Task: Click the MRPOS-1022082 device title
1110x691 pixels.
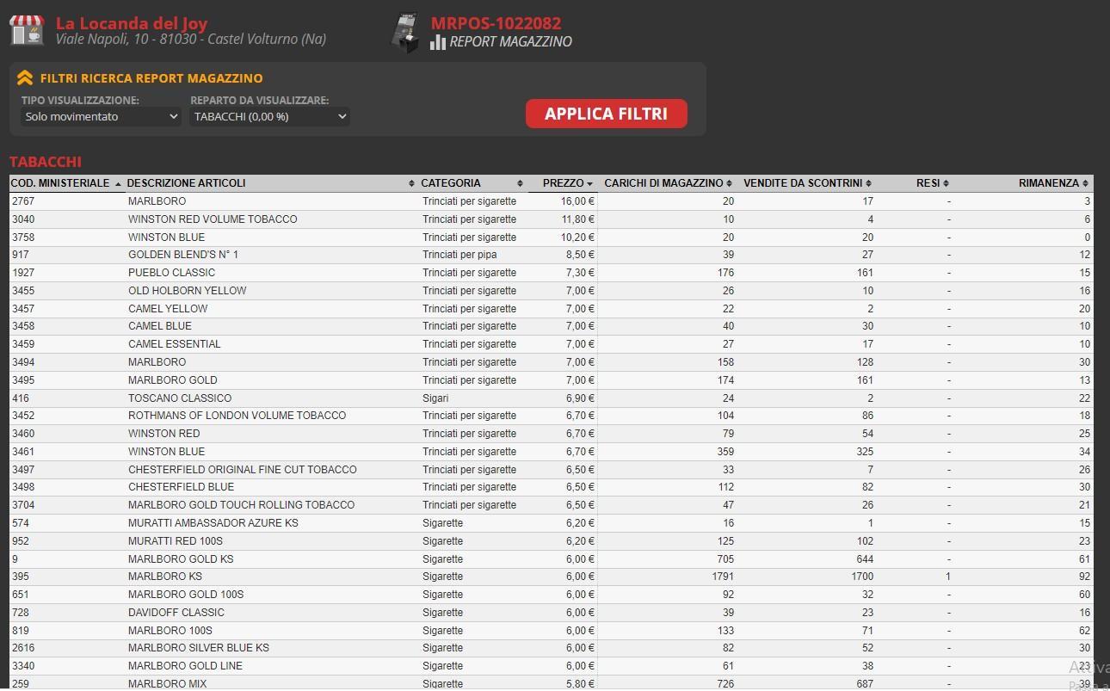Action: (x=496, y=23)
